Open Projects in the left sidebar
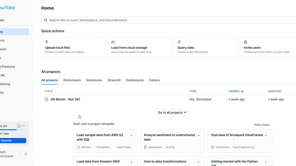The width and height of the screenshot is (296, 166). pyautogui.click(x=14, y=49)
